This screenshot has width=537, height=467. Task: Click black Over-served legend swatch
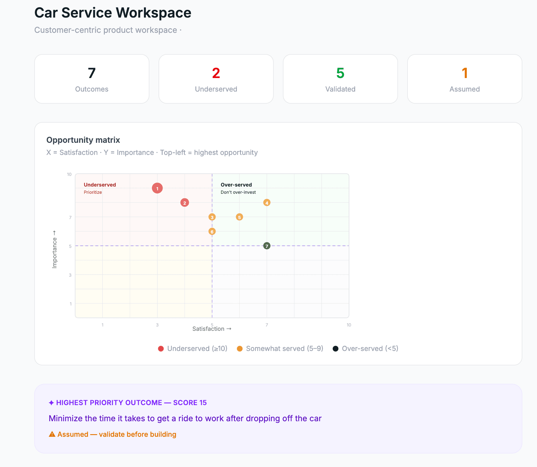(336, 349)
